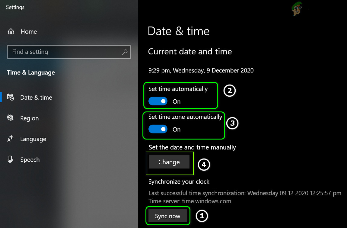Click the search magnifier icon
This screenshot has height=228, width=347.
(x=125, y=52)
